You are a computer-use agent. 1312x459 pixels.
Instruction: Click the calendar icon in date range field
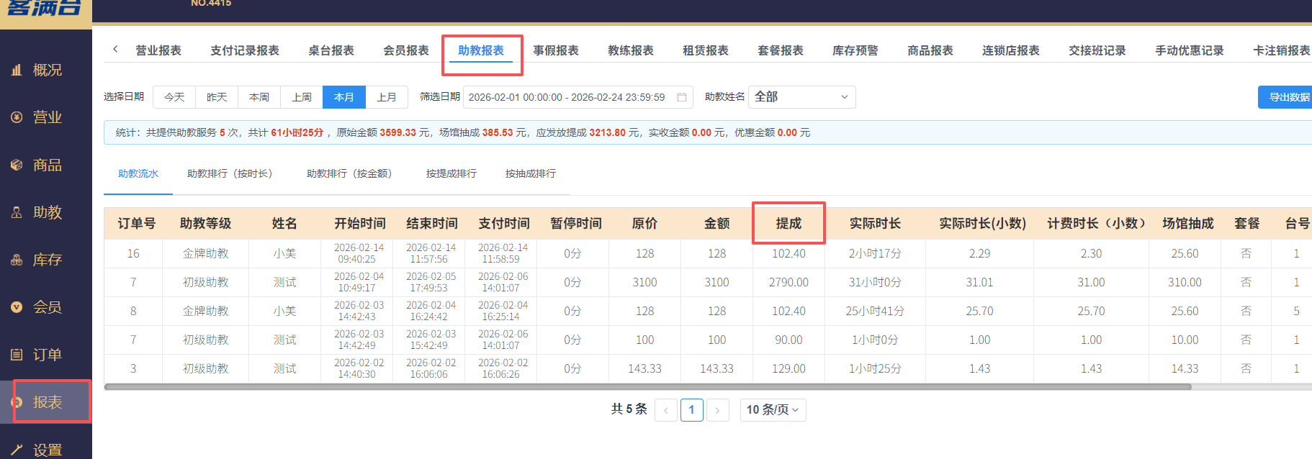681,97
